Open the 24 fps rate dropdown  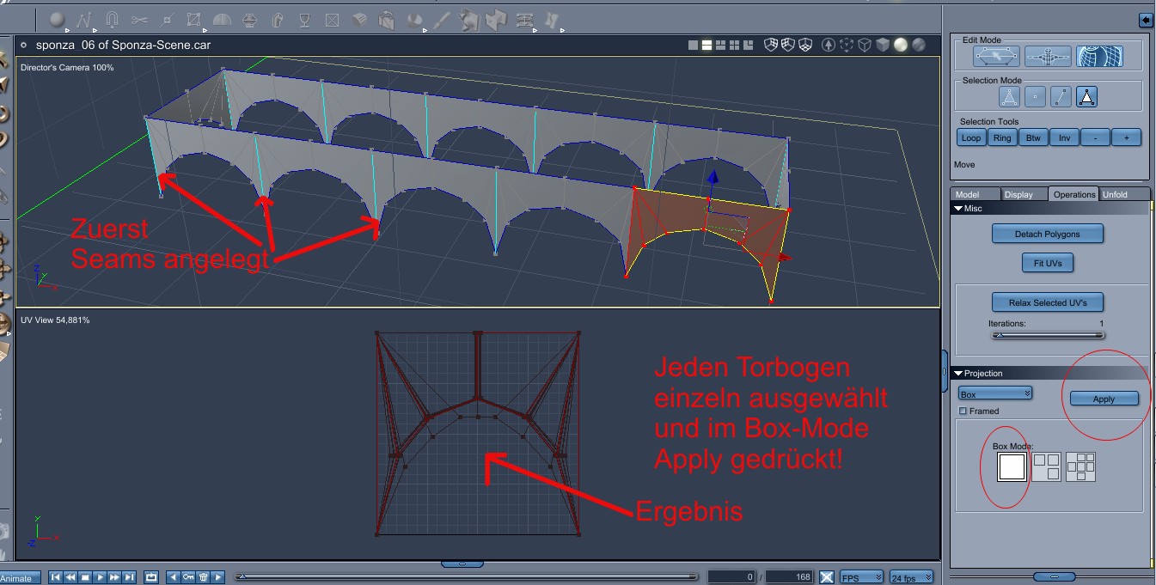[x=912, y=577]
